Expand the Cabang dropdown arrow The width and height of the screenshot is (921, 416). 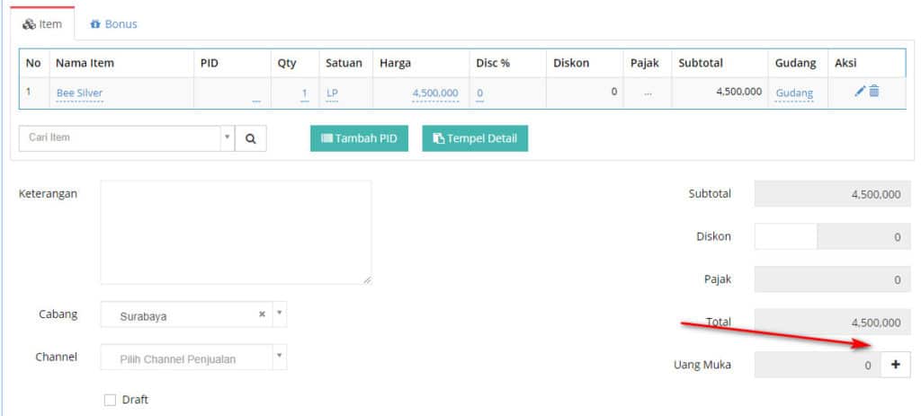tap(280, 314)
